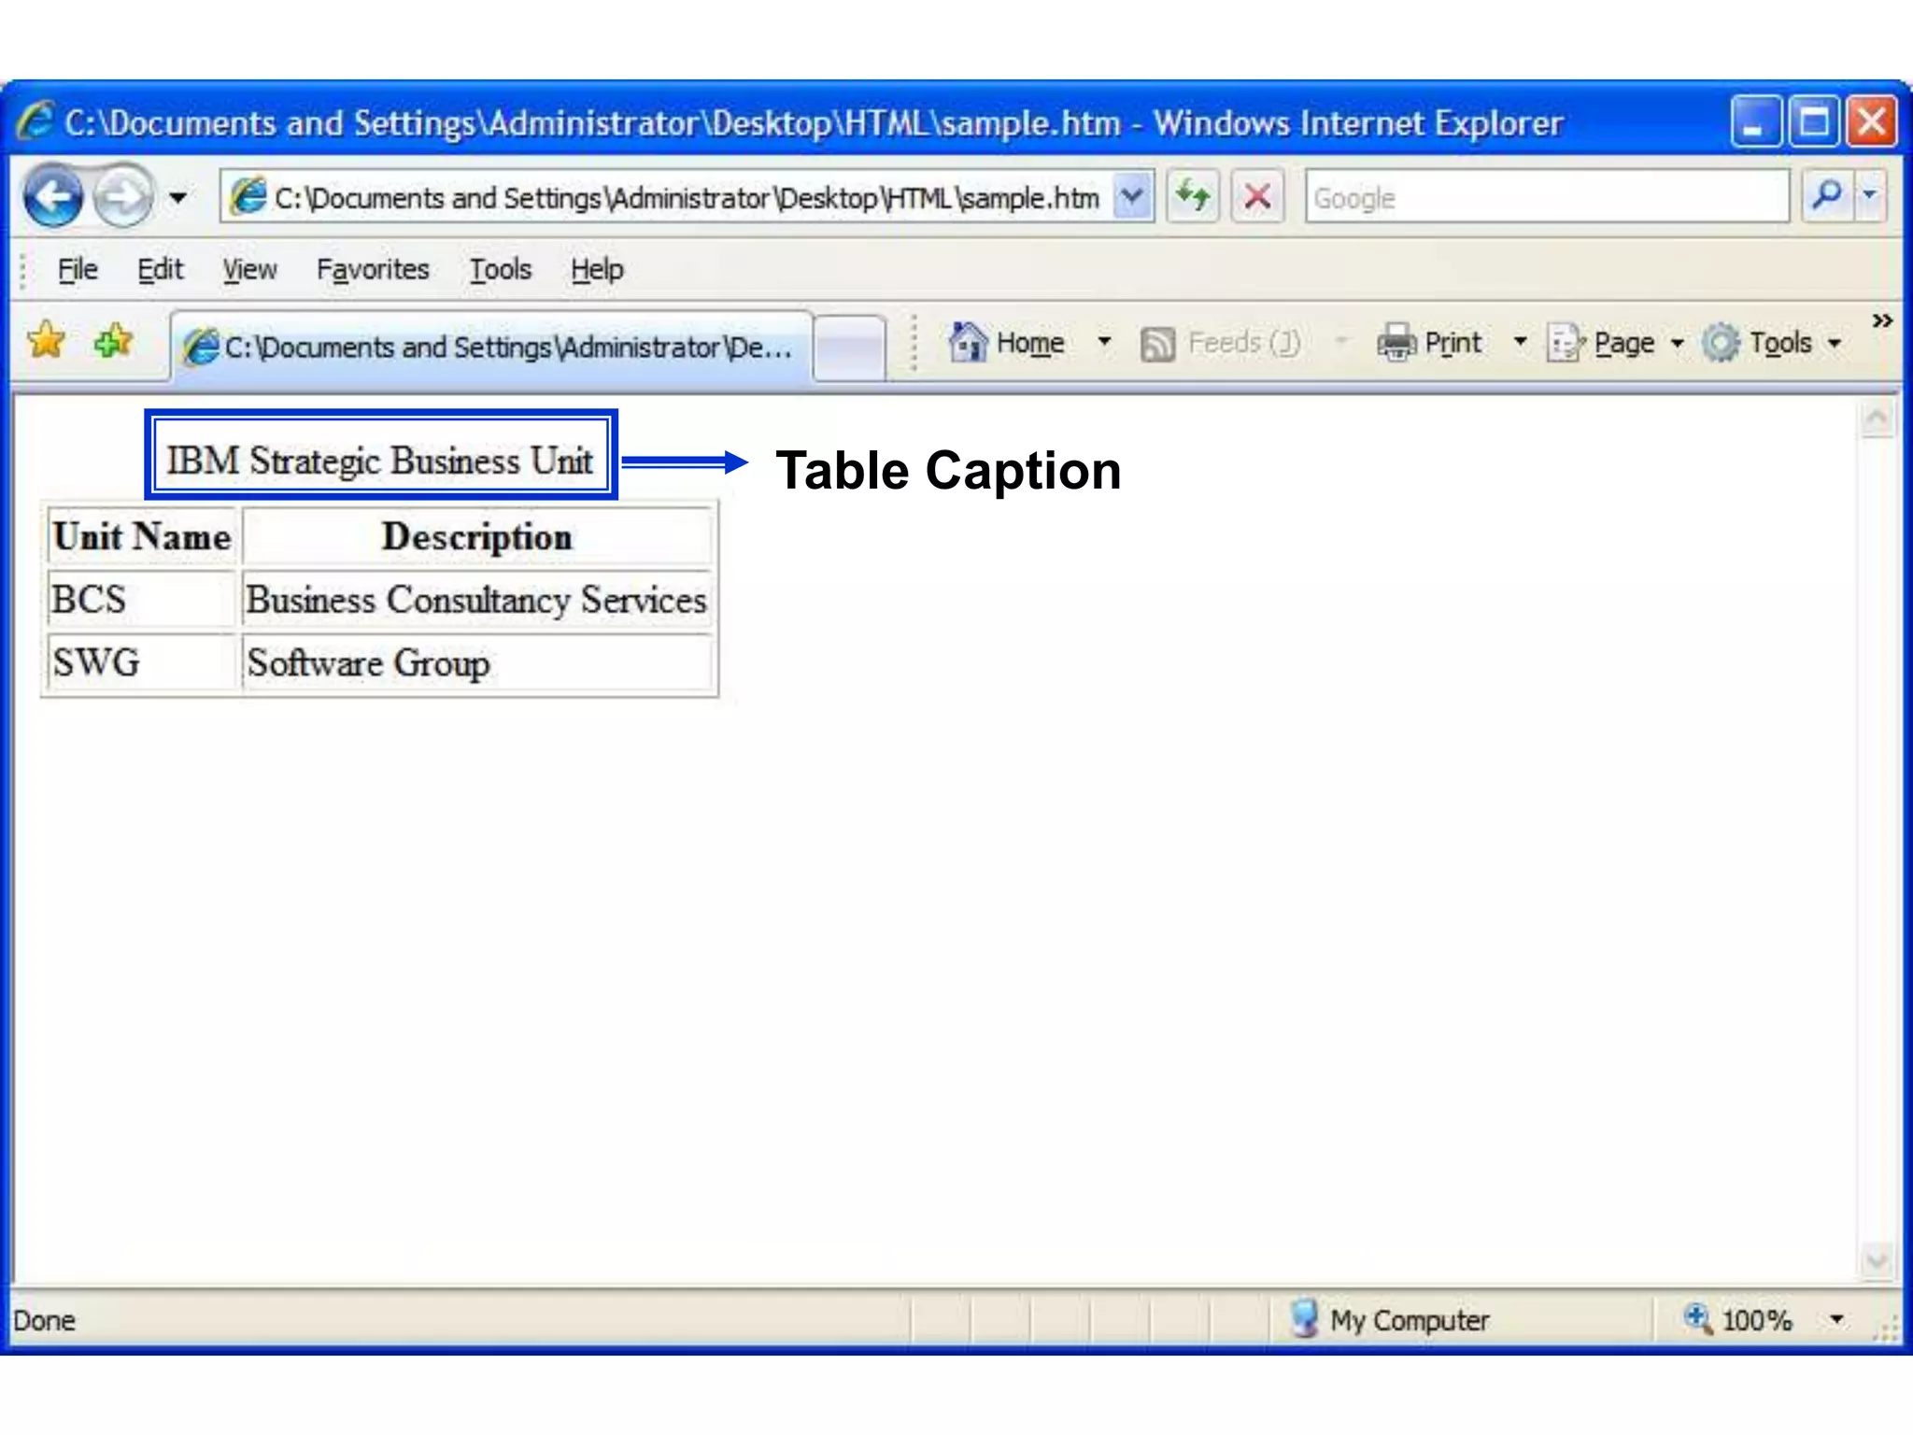Open the Tools gear toolbar menu

[x=1771, y=343]
